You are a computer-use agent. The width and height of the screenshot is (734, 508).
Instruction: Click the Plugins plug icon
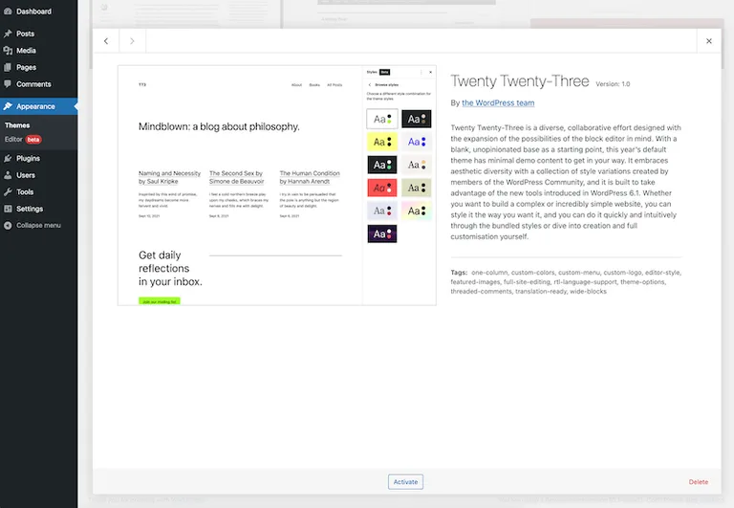(8, 158)
